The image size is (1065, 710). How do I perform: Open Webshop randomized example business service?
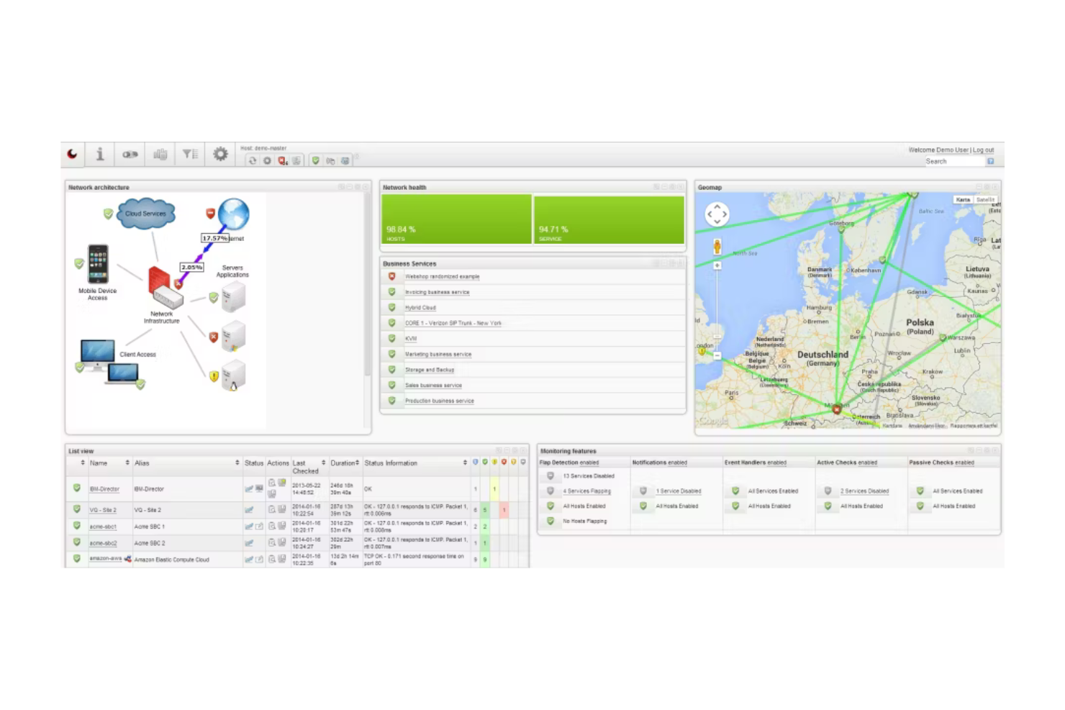tap(442, 276)
